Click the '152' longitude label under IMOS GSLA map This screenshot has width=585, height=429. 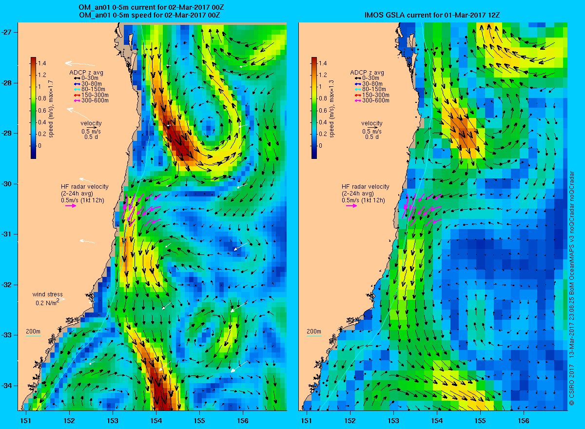[350, 420]
